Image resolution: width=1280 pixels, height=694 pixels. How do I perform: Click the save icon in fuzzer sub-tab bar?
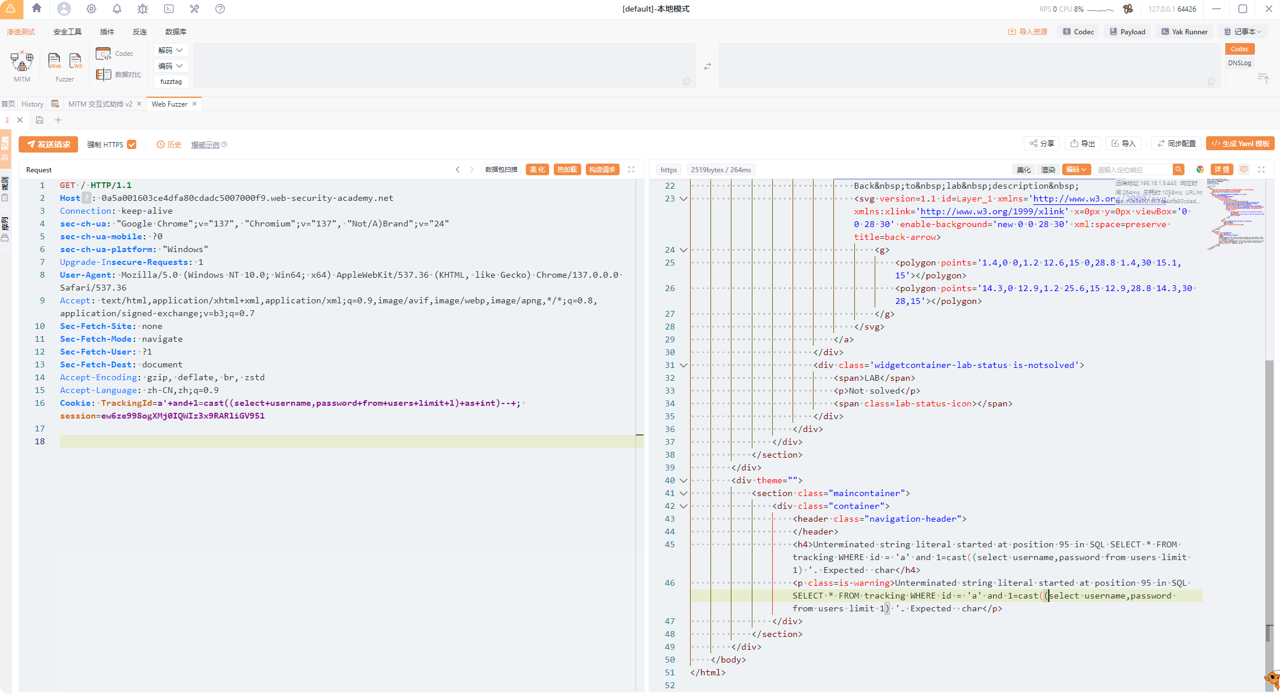pos(40,120)
